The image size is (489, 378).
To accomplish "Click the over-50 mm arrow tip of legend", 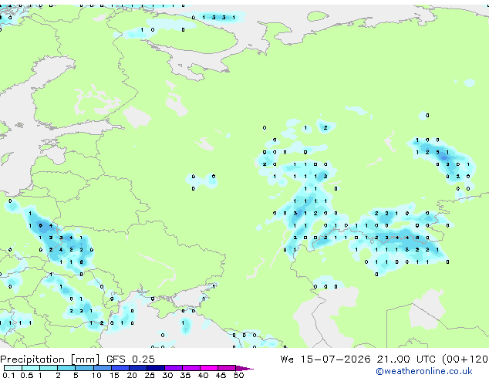I will (244, 368).
